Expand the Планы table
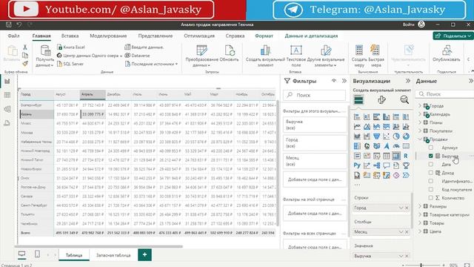Image resolution: width=474 pixels, height=267 pixels. click(420, 122)
